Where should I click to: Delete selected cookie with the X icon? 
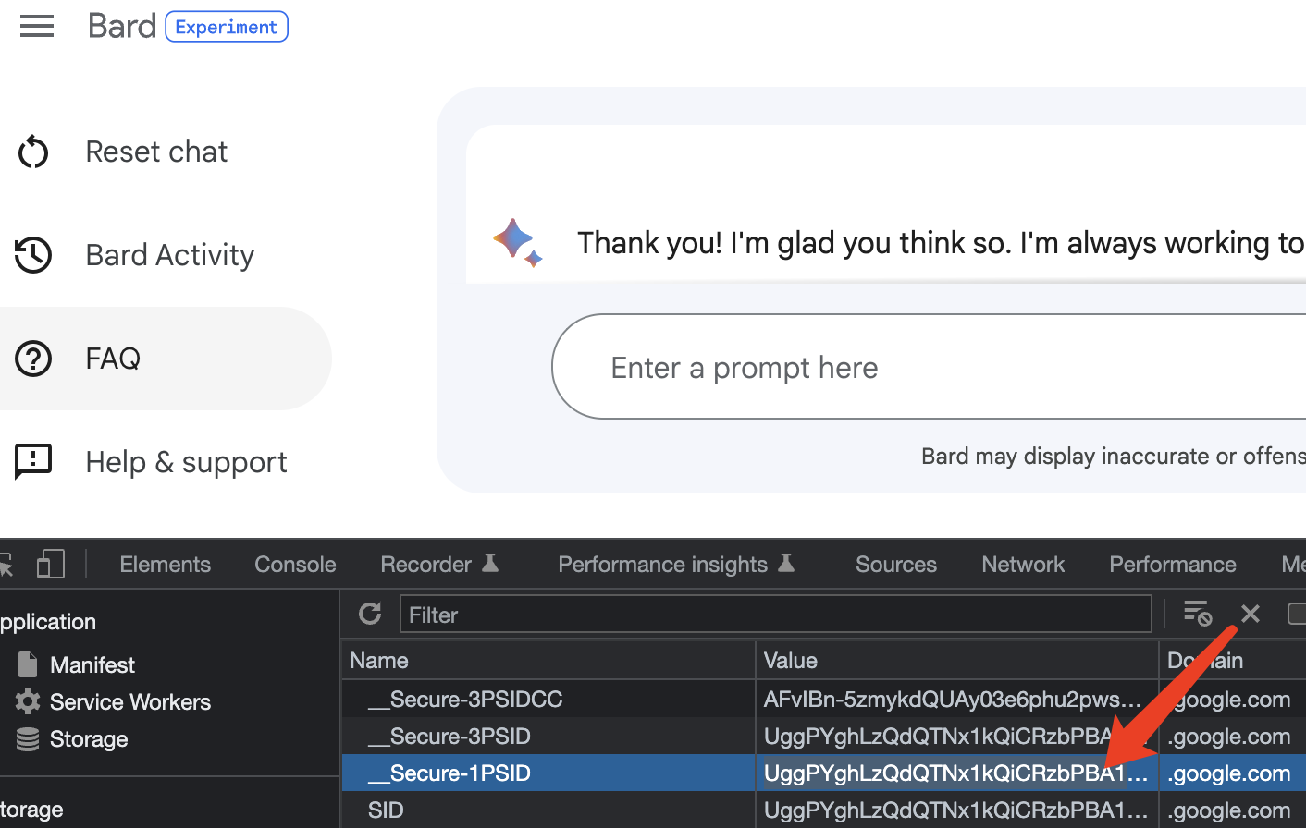click(x=1251, y=614)
